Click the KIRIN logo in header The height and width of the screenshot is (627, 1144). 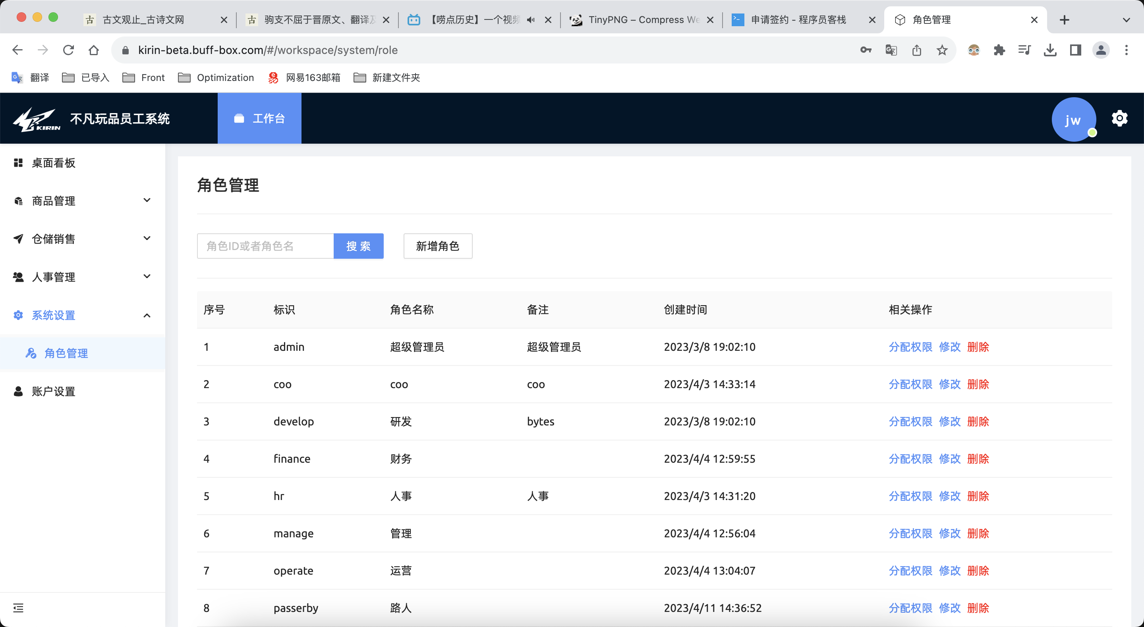tap(37, 119)
